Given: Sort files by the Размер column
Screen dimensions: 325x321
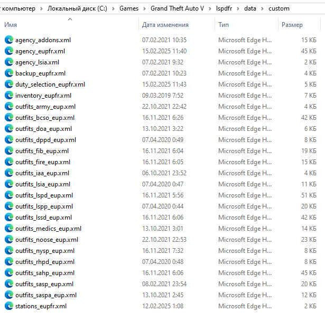Looking at the screenshot, I should click(x=292, y=25).
